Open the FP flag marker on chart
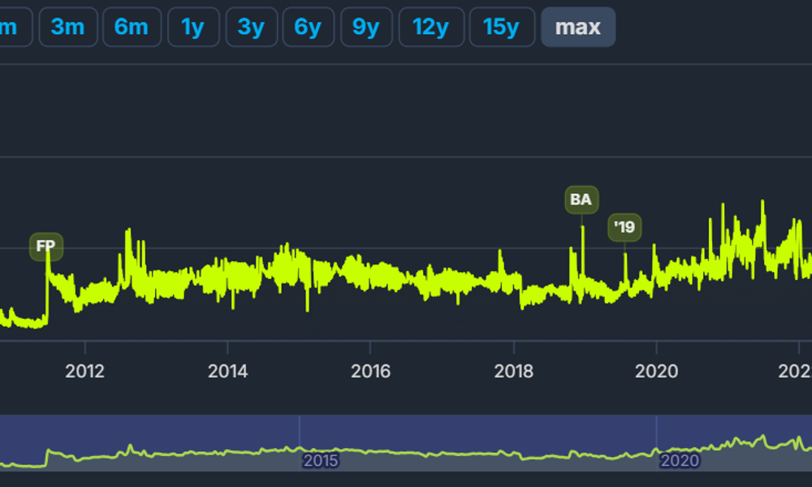Image resolution: width=812 pixels, height=487 pixels. [46, 247]
